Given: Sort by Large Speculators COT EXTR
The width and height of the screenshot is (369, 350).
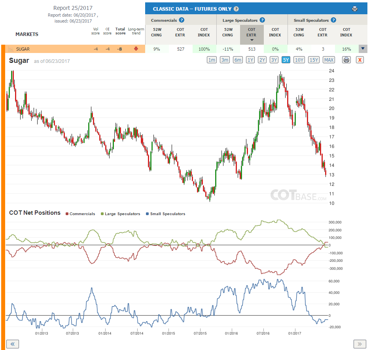Looking at the screenshot, I should [x=252, y=34].
